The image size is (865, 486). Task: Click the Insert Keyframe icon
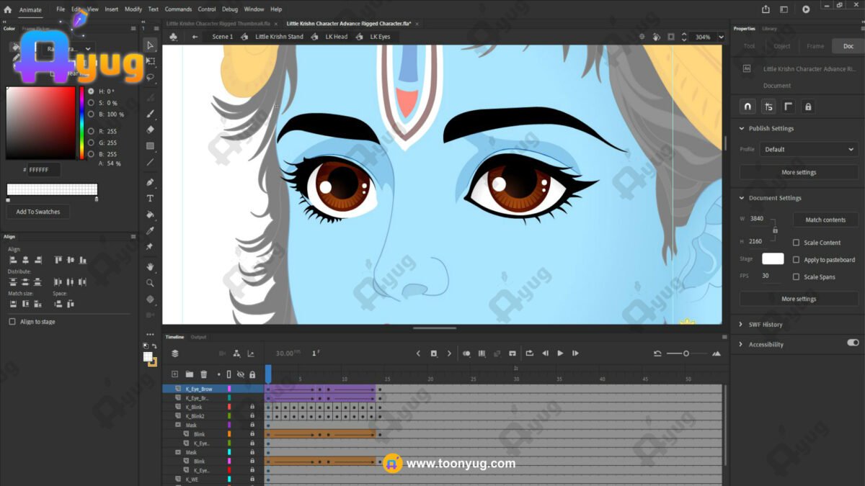click(x=433, y=354)
